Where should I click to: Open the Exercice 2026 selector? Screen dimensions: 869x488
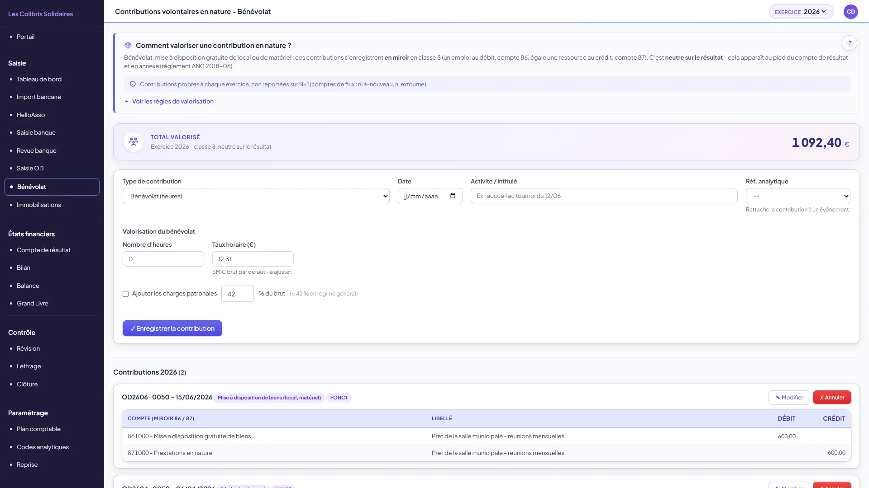point(801,12)
